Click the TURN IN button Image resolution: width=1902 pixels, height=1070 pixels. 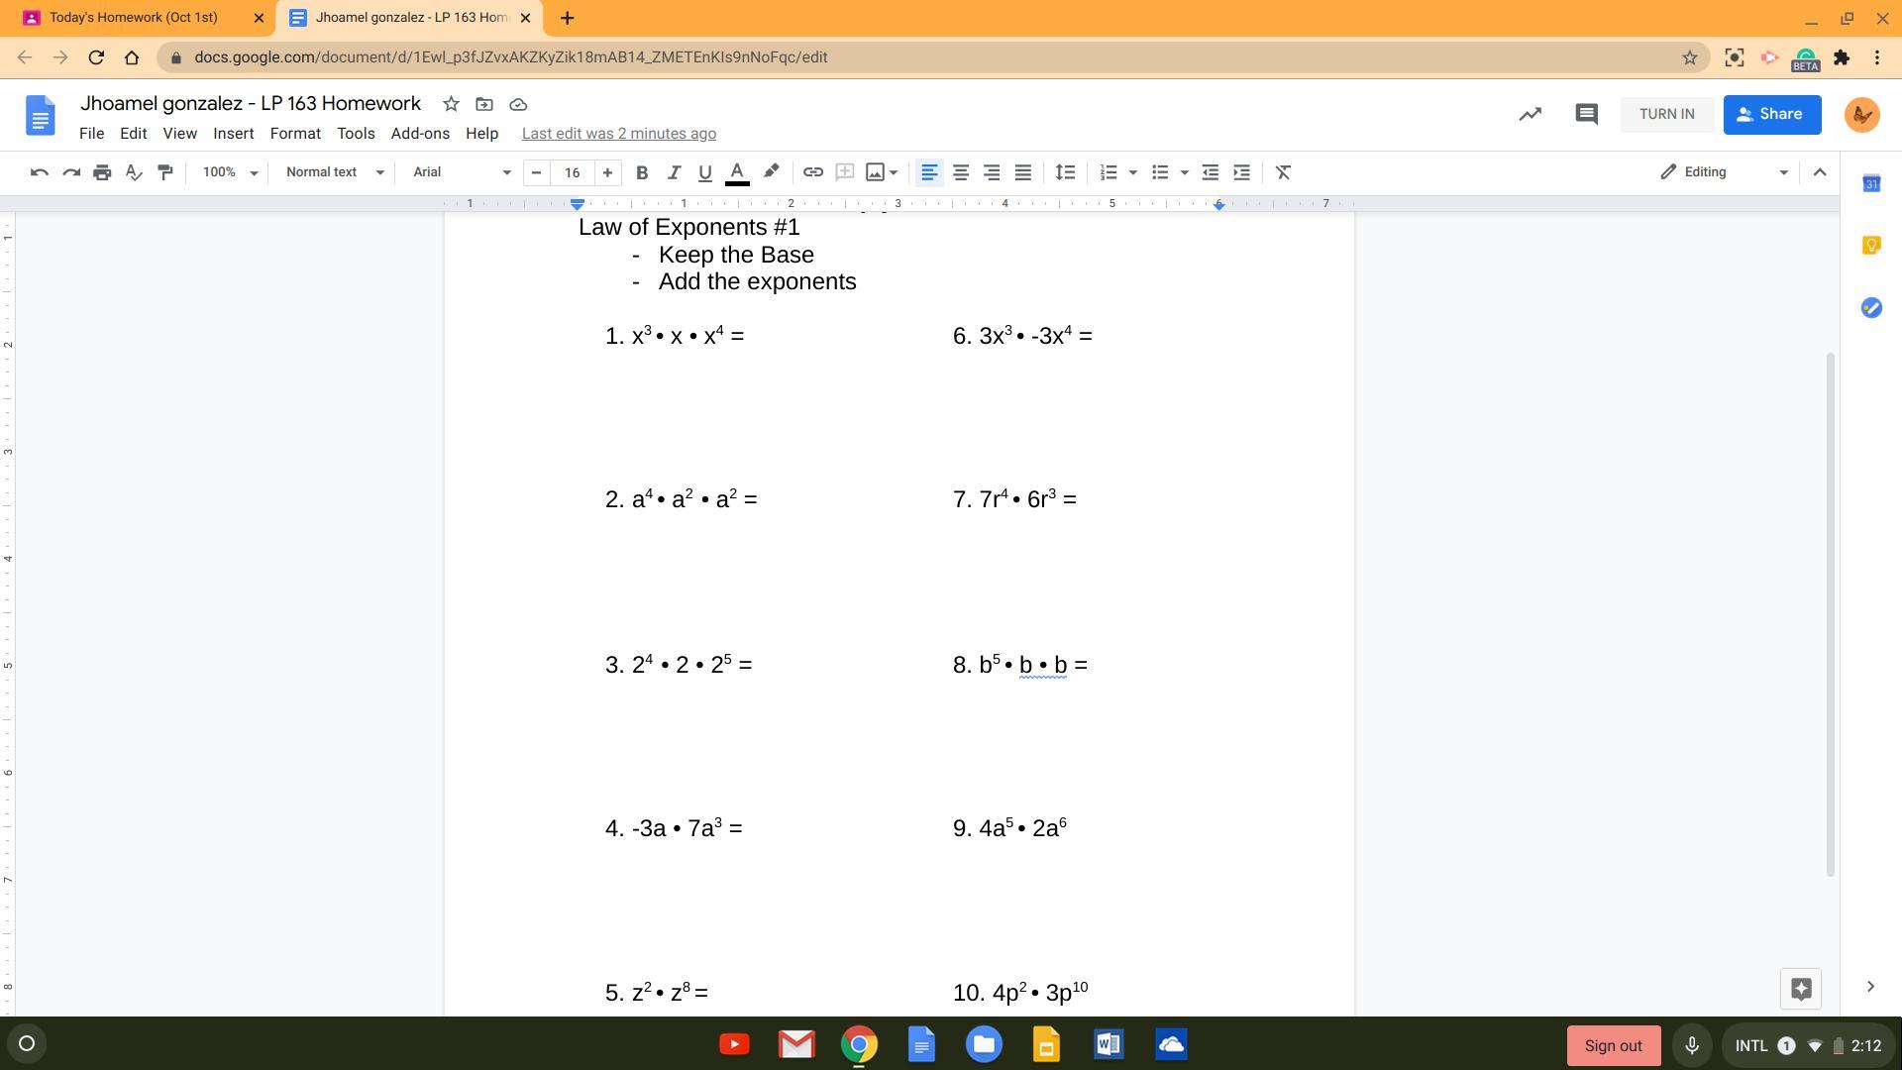[1666, 114]
